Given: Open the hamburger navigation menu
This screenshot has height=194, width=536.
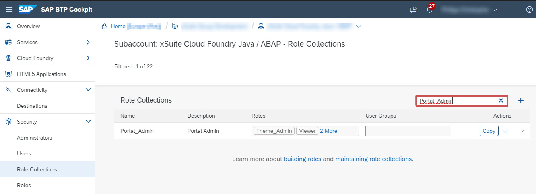Looking at the screenshot, I should (9, 9).
